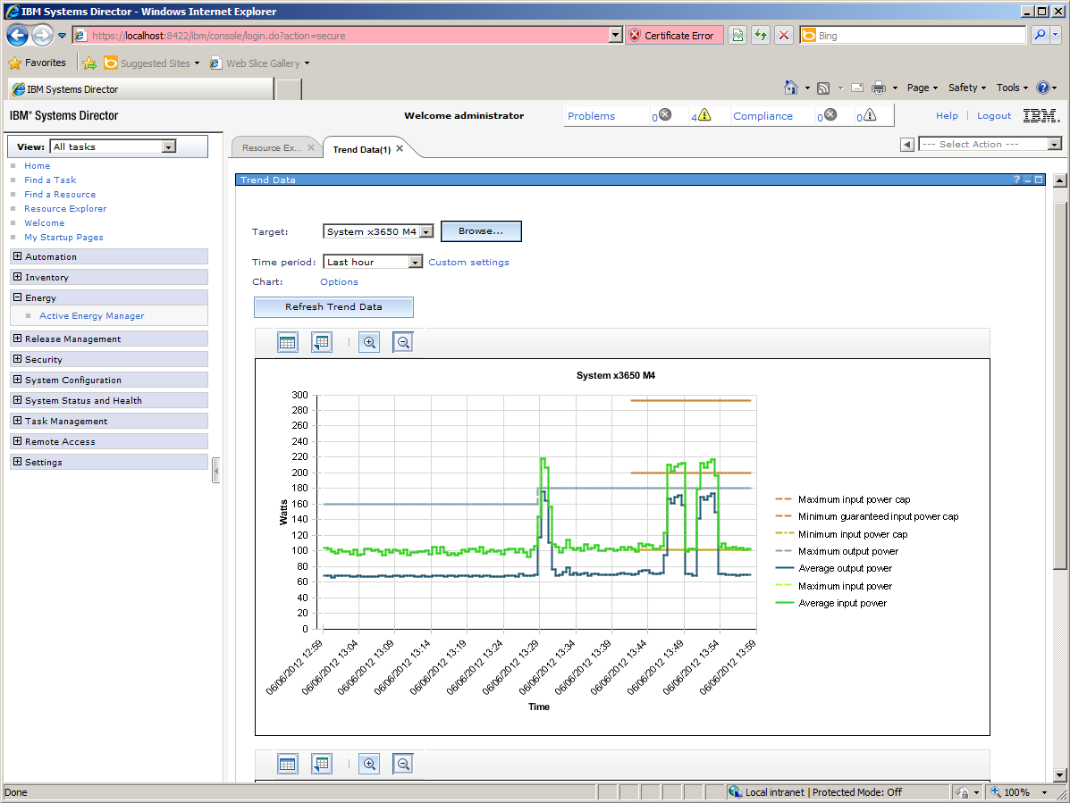This screenshot has width=1070, height=803.
Task: Open the Safety menu
Action: point(967,88)
